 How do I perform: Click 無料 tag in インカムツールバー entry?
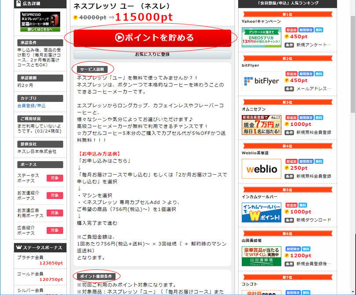[303, 205]
